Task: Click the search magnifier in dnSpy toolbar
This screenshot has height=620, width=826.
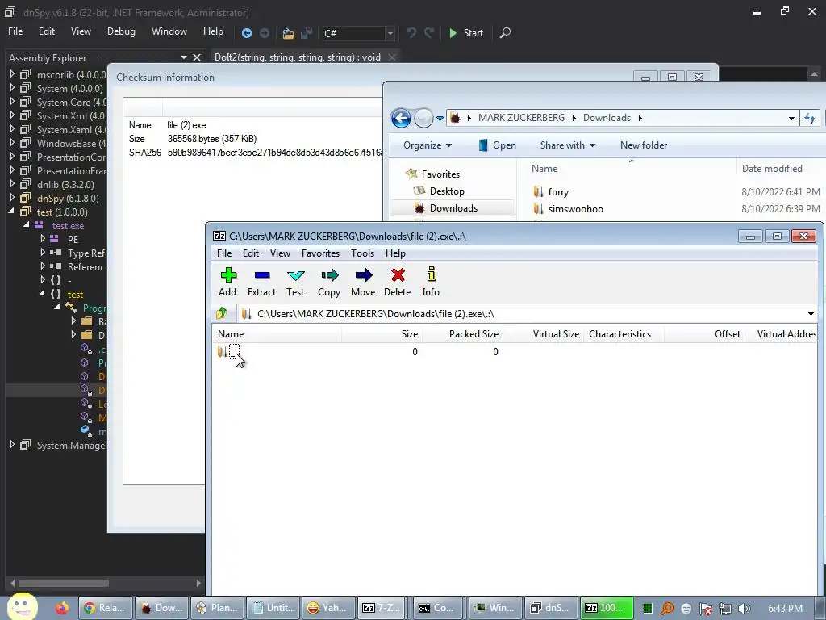Action: pos(505,32)
